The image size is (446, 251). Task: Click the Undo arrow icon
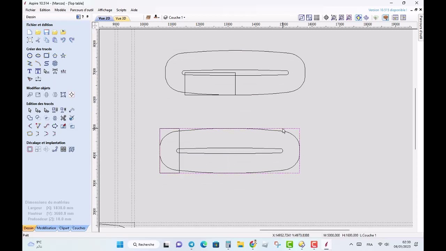pos(63,40)
